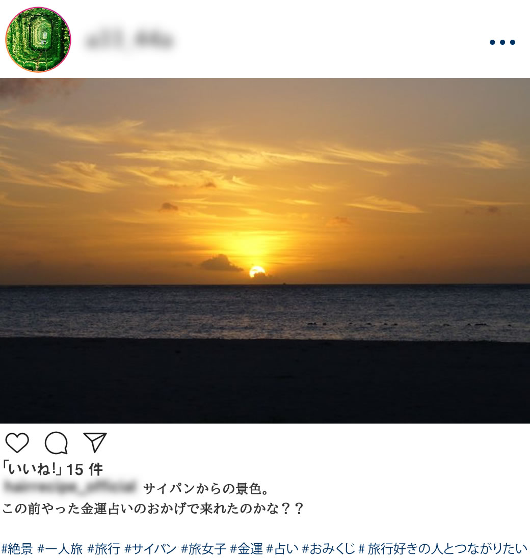Open the #おみくじ hashtag
Image resolution: width=530 pixels, height=560 pixels.
pos(328,549)
